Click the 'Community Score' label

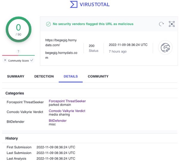click(x=18, y=61)
